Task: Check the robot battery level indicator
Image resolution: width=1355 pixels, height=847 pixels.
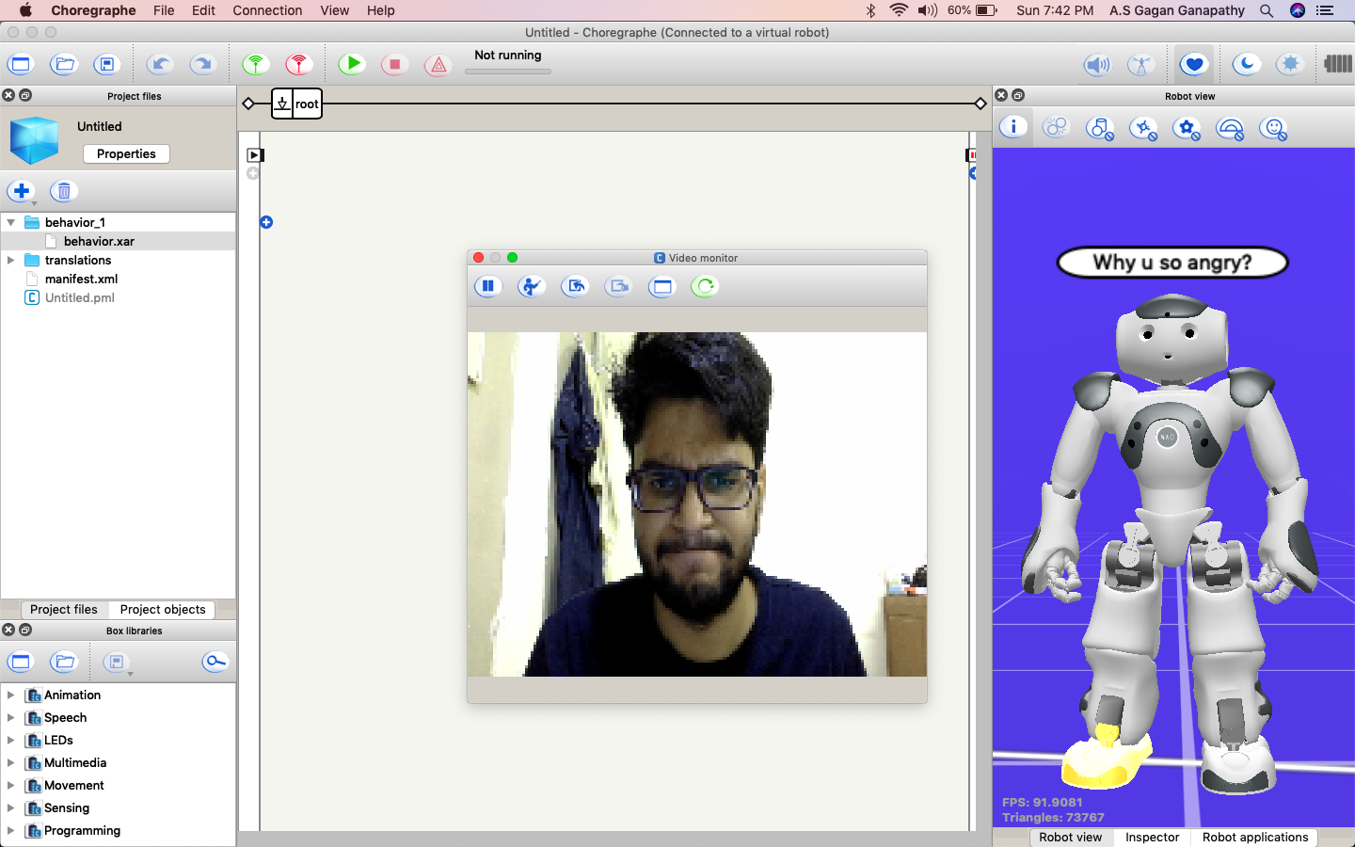Action: pyautogui.click(x=1338, y=64)
